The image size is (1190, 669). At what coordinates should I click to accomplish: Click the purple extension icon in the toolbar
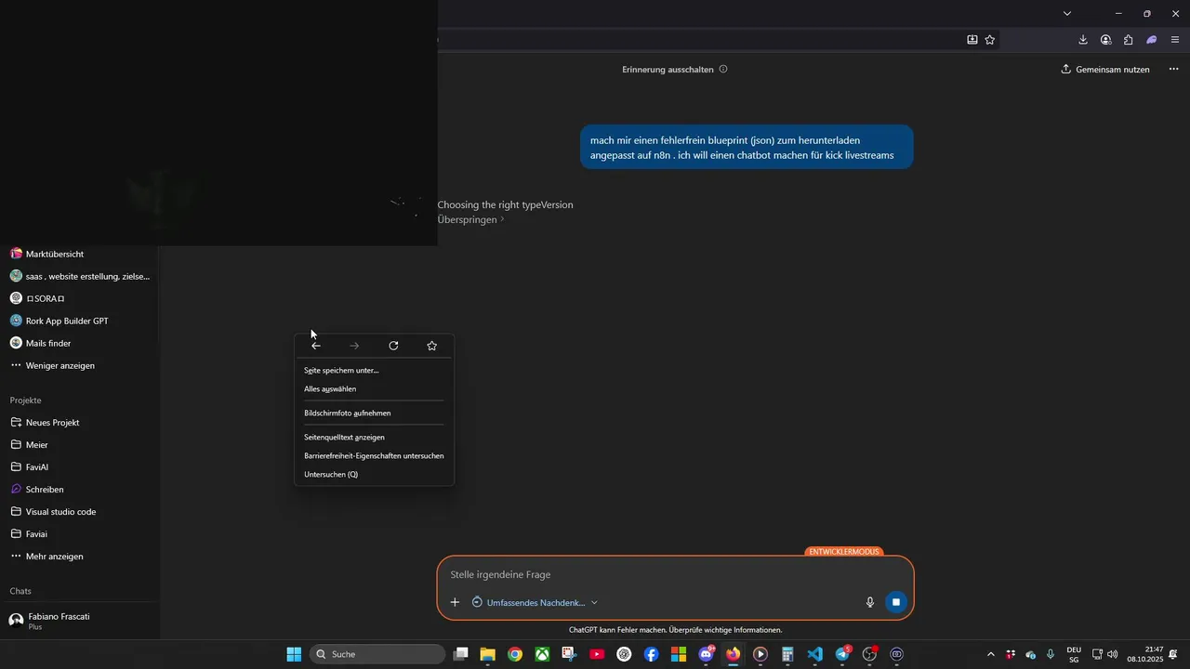point(1151,40)
